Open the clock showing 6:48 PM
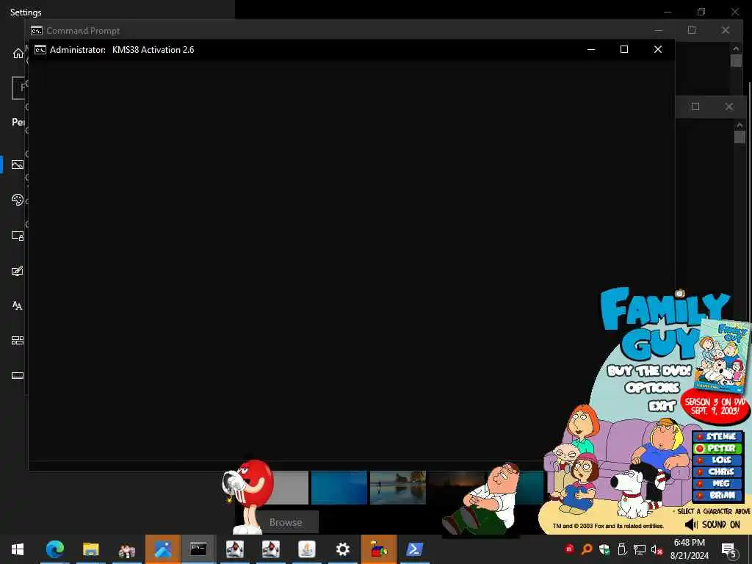 (x=689, y=549)
